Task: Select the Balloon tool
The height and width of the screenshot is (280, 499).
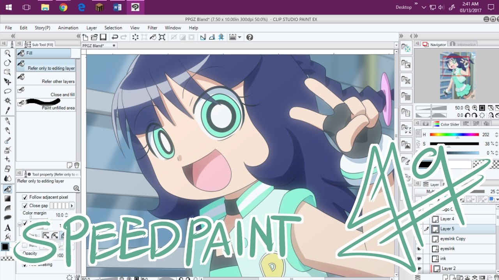Action: pos(7,218)
